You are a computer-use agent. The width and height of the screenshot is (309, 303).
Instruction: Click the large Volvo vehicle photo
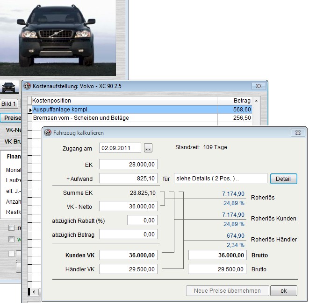coord(58,37)
